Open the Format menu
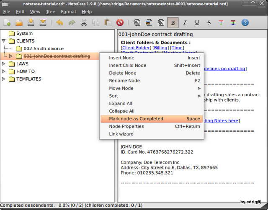This screenshot has height=210, width=268. 69,12
